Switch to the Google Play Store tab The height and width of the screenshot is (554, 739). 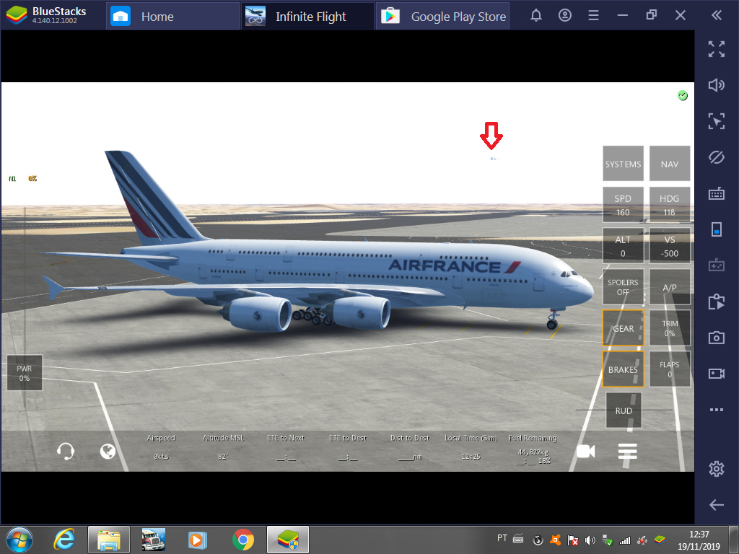[442, 17]
